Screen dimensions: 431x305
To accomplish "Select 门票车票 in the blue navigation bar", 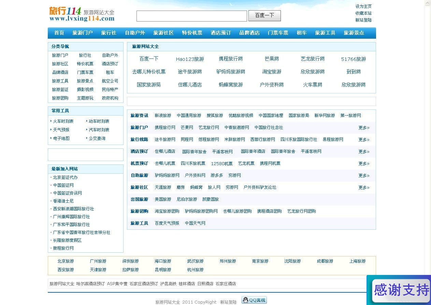I will pyautogui.click(x=278, y=33).
